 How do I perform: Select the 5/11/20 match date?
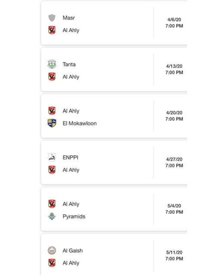174,252
